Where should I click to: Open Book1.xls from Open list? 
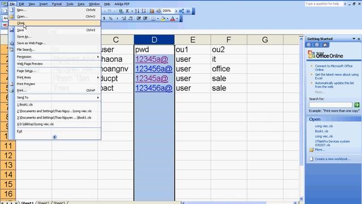(321, 131)
